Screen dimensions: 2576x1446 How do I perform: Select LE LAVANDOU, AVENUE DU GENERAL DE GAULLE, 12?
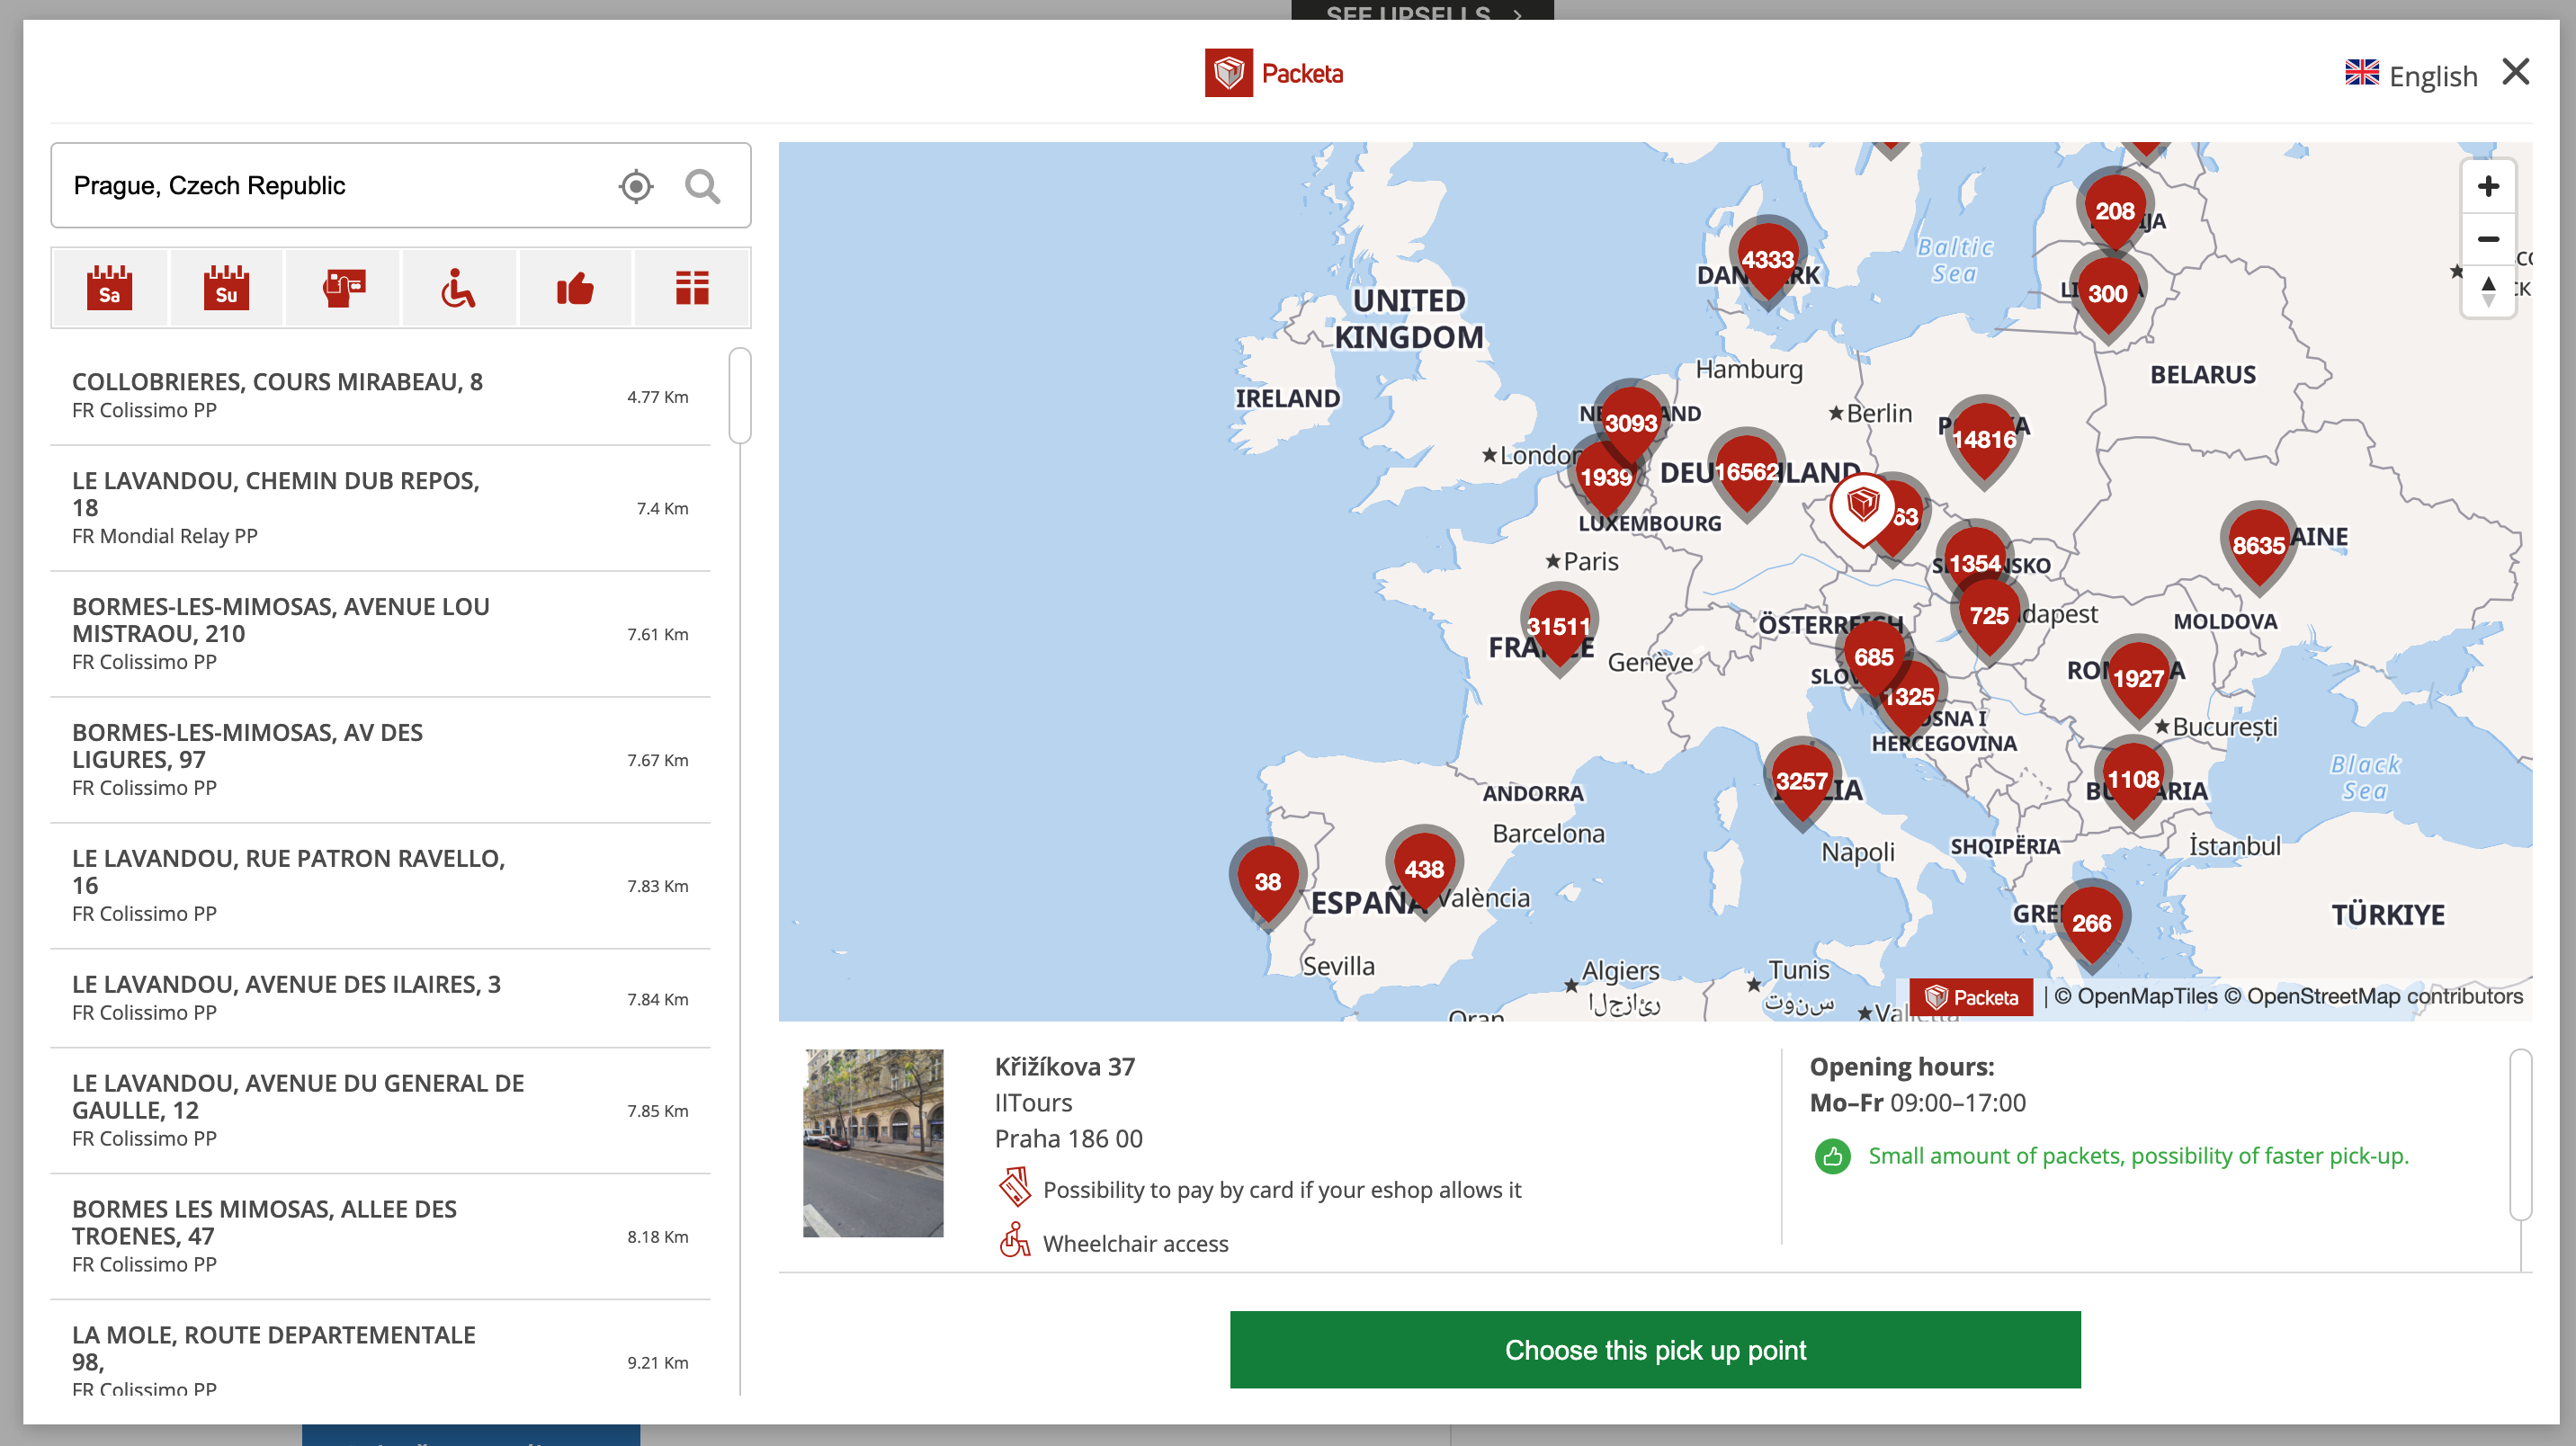[380, 1111]
